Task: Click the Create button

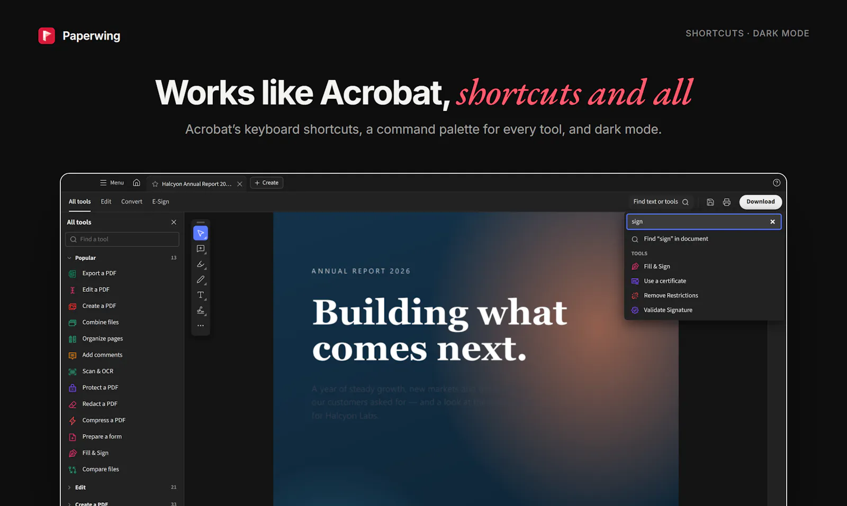Action: 267,182
